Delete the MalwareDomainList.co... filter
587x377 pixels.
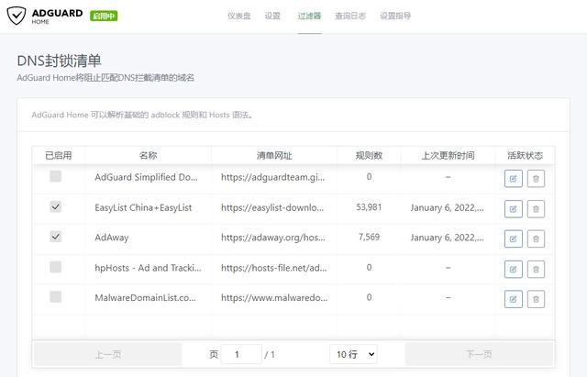pos(536,299)
